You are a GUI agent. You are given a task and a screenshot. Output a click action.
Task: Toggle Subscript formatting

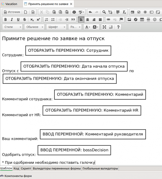click(32, 19)
